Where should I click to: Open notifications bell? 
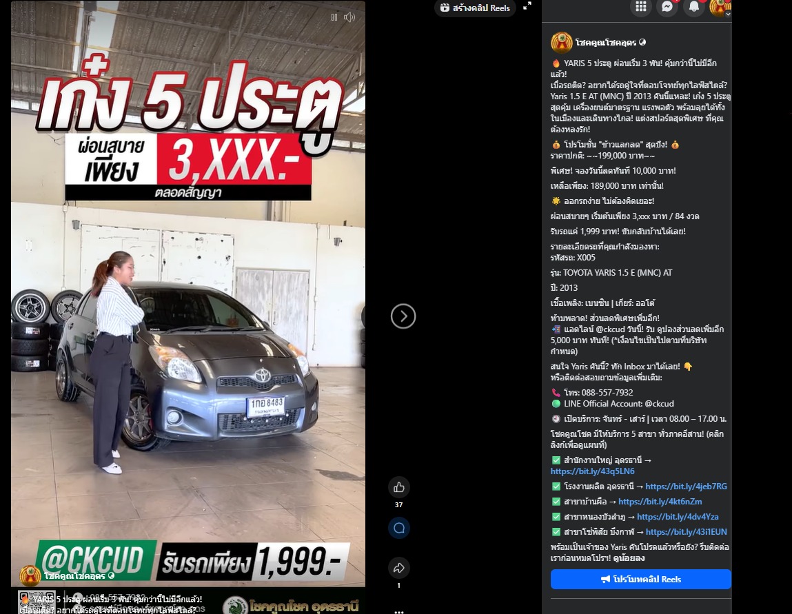[694, 7]
